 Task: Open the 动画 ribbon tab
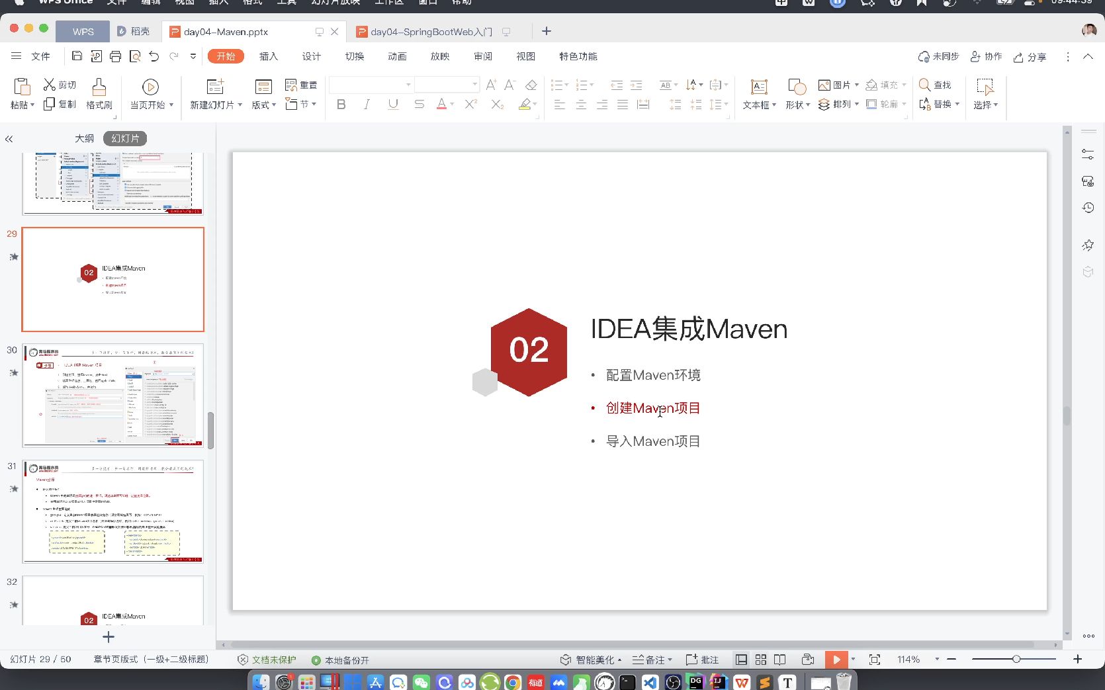pyautogui.click(x=397, y=56)
